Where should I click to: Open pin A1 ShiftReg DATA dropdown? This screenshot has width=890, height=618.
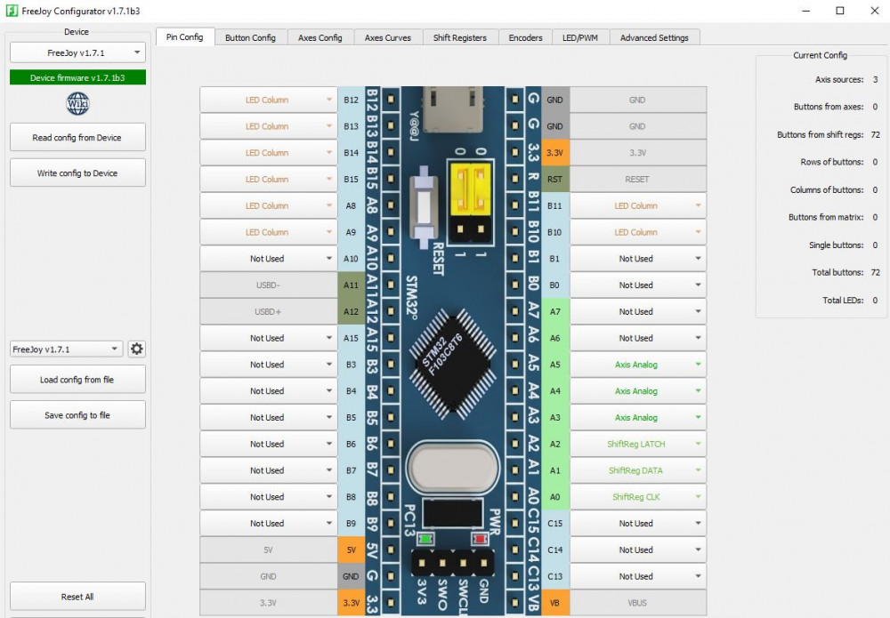tap(638, 470)
